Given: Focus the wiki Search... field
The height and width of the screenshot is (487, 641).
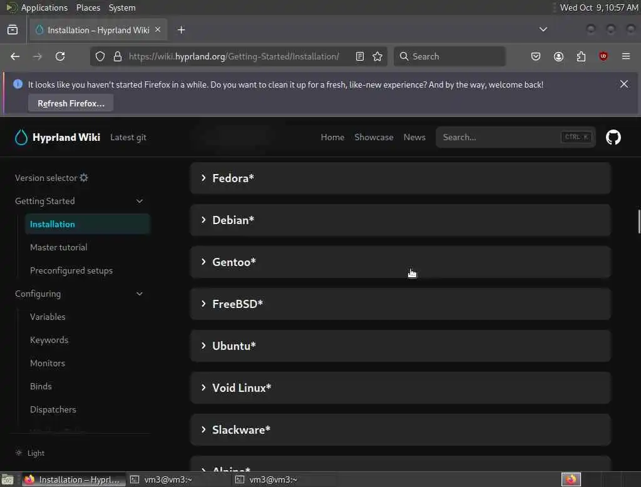Looking at the screenshot, I should pyautogui.click(x=516, y=137).
